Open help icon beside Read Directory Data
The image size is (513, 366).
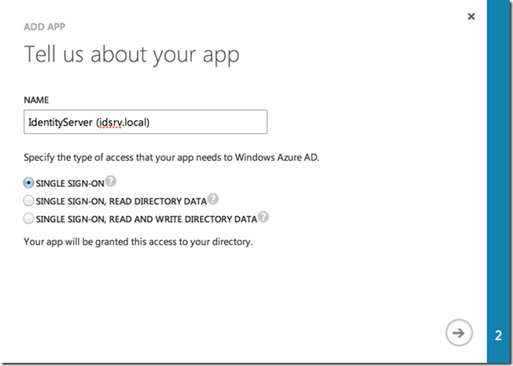(x=213, y=199)
